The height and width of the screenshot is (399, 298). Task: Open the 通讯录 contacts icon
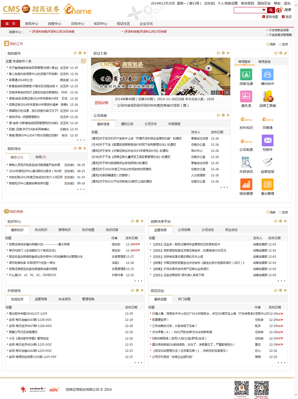246,96
